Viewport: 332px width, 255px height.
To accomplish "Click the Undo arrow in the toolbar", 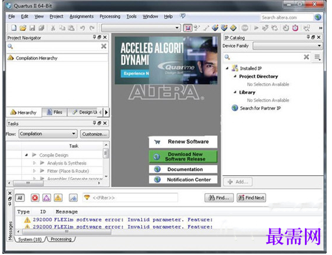I will 83,28.
